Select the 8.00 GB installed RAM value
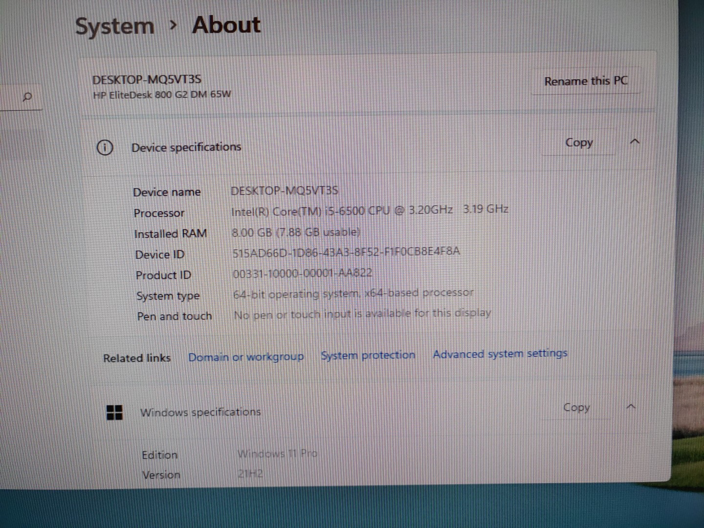The image size is (704, 528). click(296, 232)
